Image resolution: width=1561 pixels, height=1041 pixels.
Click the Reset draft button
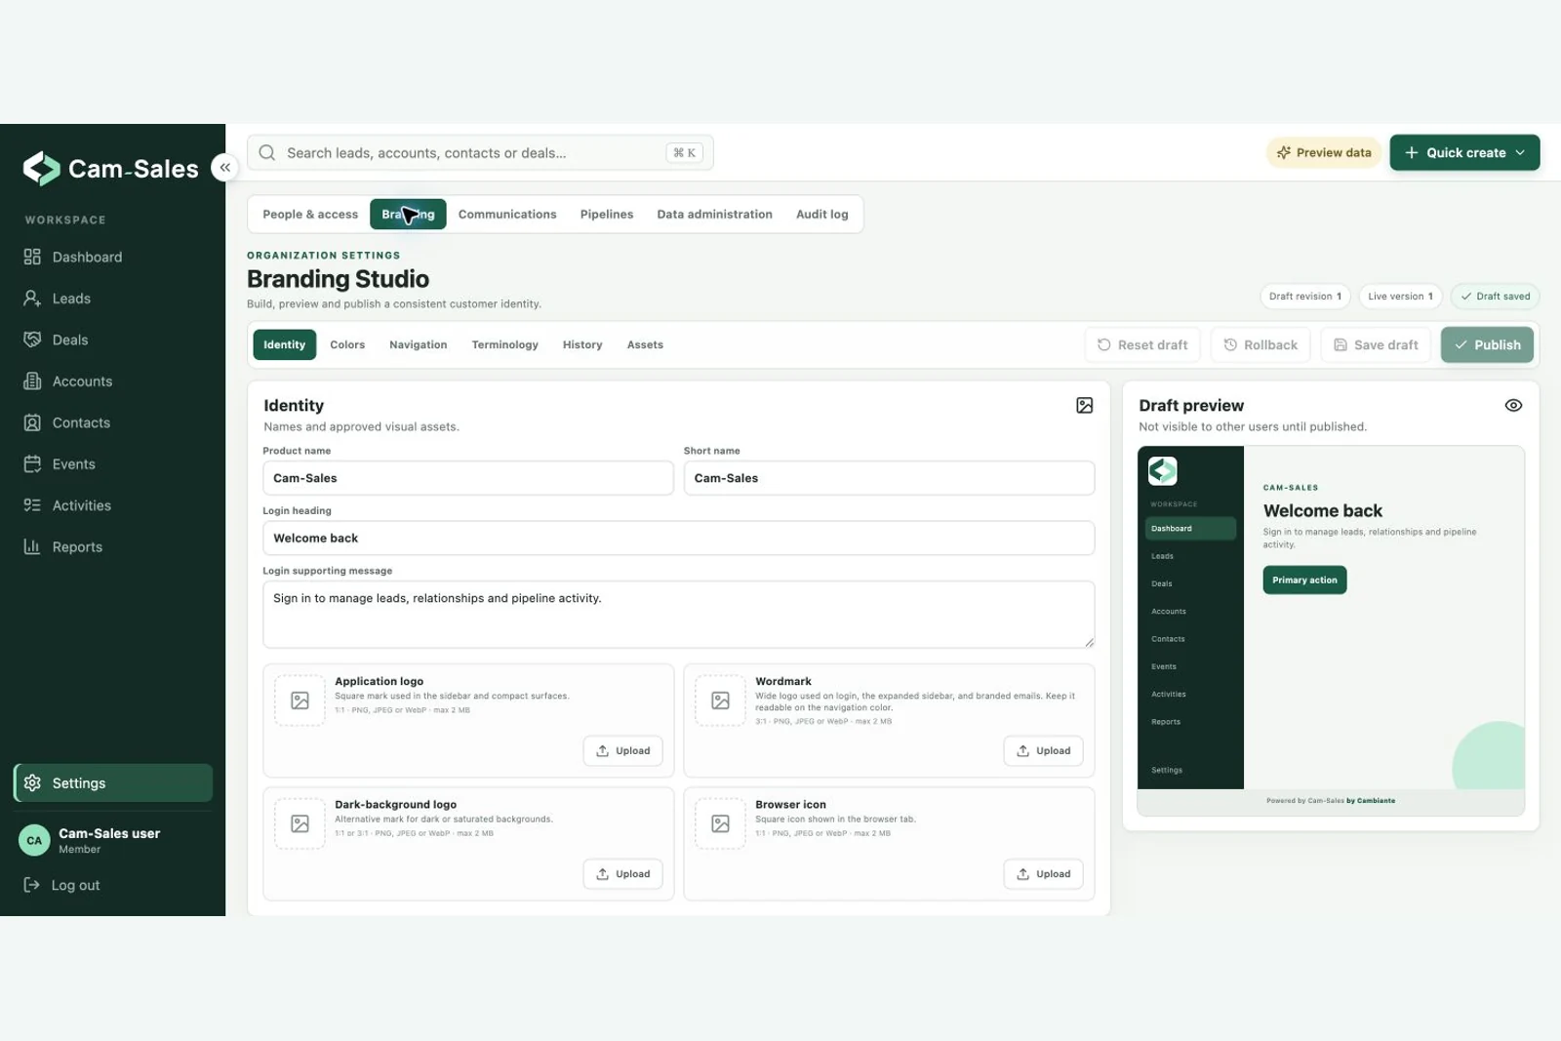1142,344
